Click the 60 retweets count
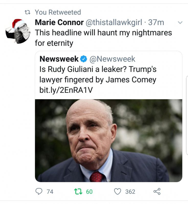Viewport: 188px width, 204px height. [89, 192]
